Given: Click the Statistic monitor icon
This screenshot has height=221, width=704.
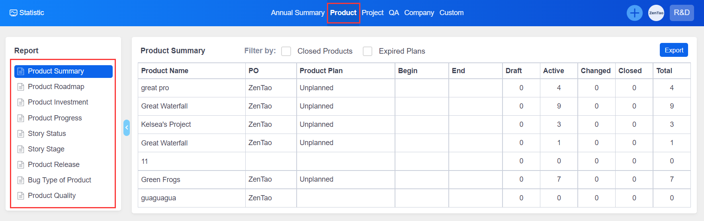Looking at the screenshot, I should [14, 13].
